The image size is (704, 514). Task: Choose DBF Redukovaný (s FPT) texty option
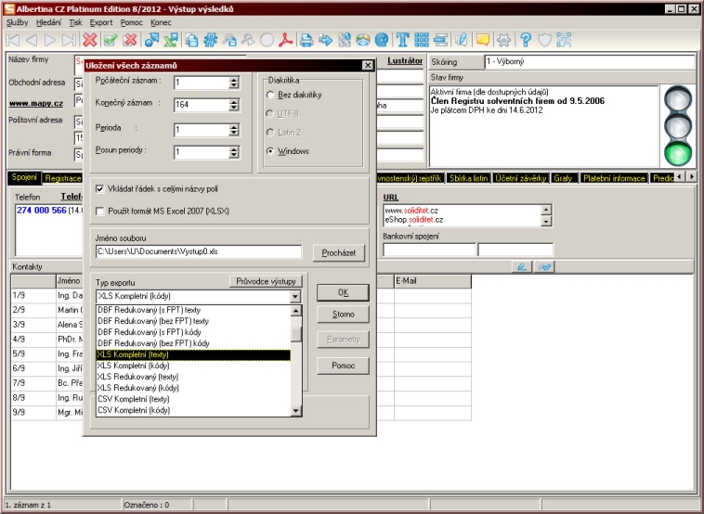[193, 310]
